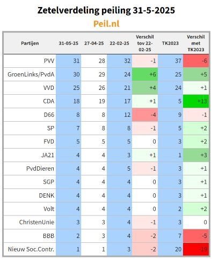Click Verschil met TK2023 header
212x259 pixels.
point(196,43)
